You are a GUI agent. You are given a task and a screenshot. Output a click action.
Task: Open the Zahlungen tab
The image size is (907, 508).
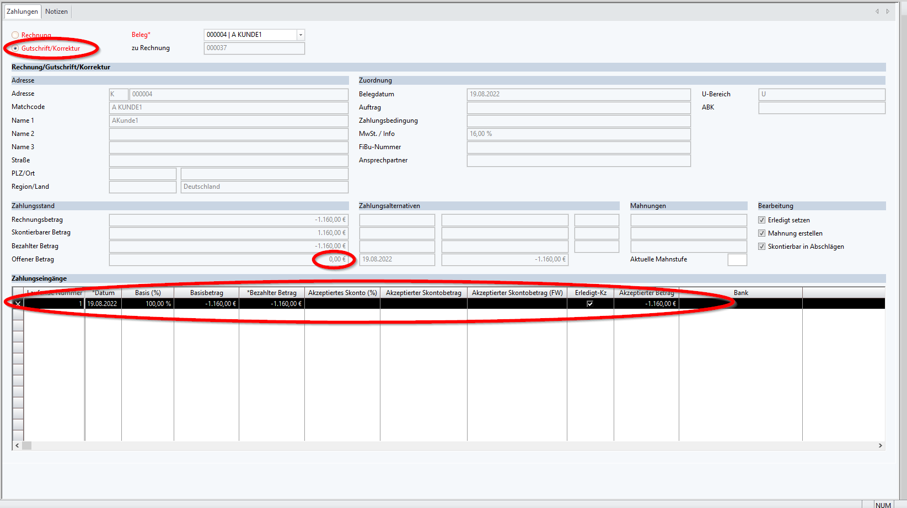coord(22,12)
